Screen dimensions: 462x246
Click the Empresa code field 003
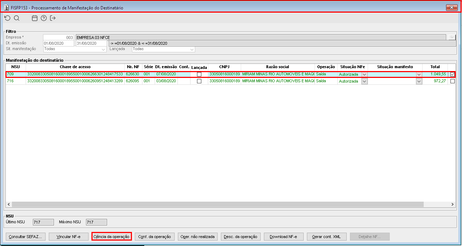[x=59, y=38]
